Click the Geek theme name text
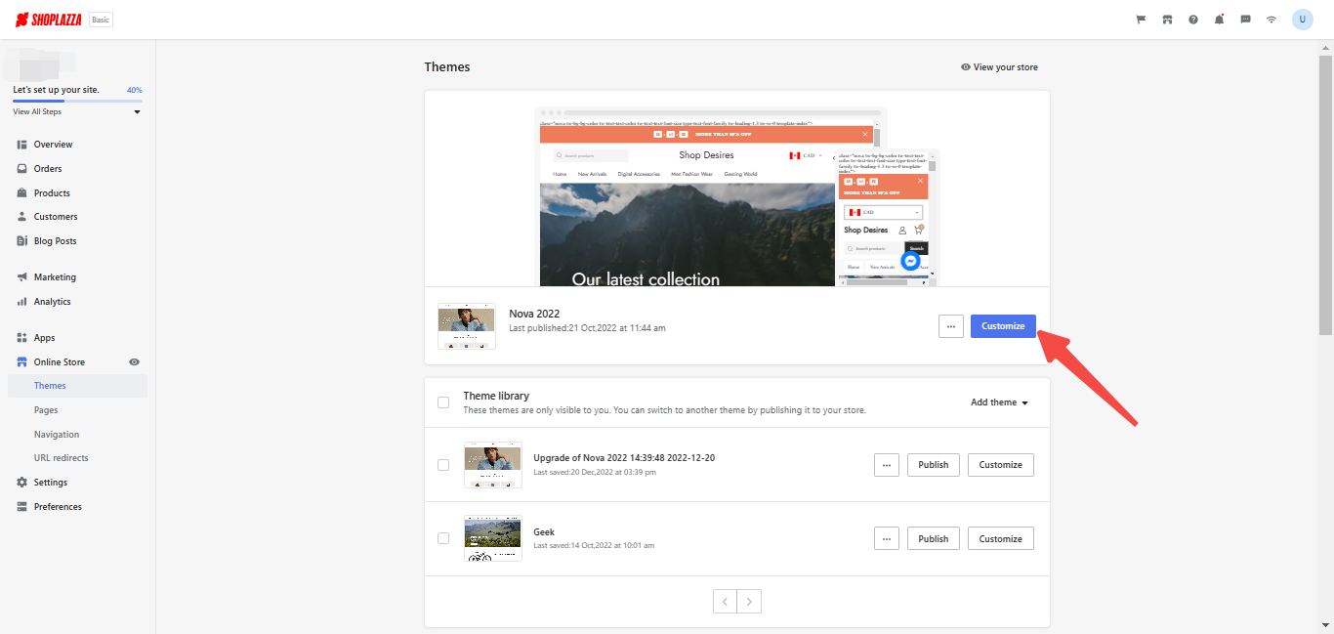The image size is (1334, 634). pos(544,532)
